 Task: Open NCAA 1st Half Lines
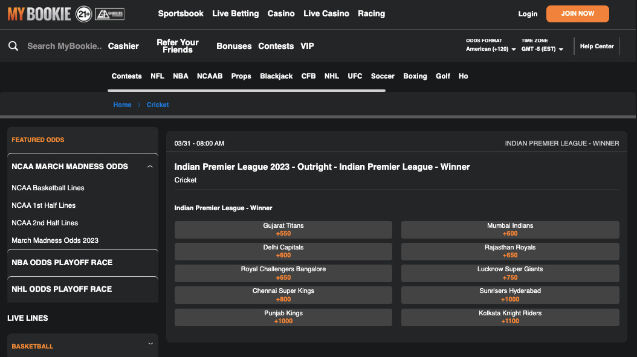(x=44, y=205)
